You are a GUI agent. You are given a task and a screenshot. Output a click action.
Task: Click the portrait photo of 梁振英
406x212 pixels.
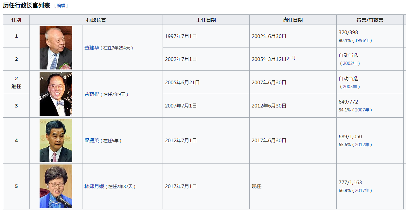tap(56, 141)
